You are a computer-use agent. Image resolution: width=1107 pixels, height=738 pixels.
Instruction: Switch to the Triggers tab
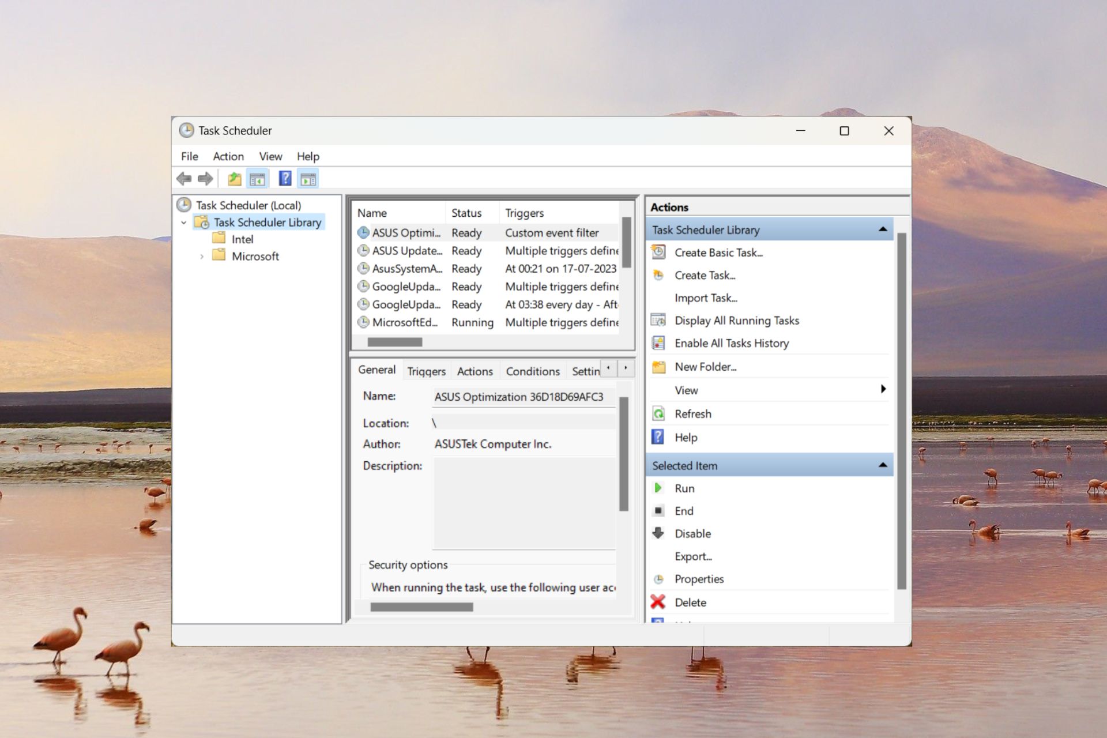[427, 371]
